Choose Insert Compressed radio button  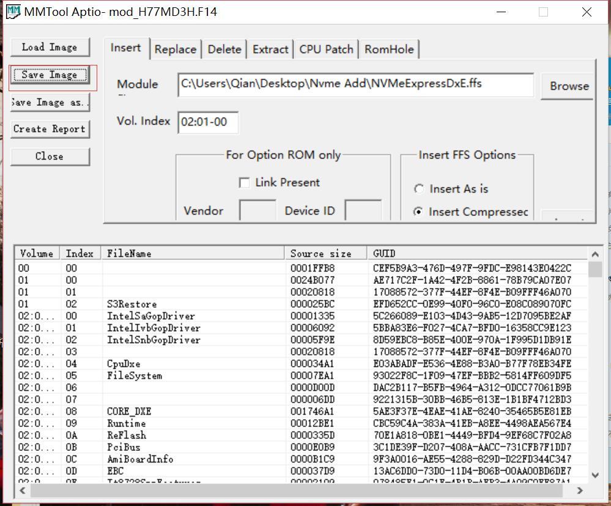click(x=419, y=212)
